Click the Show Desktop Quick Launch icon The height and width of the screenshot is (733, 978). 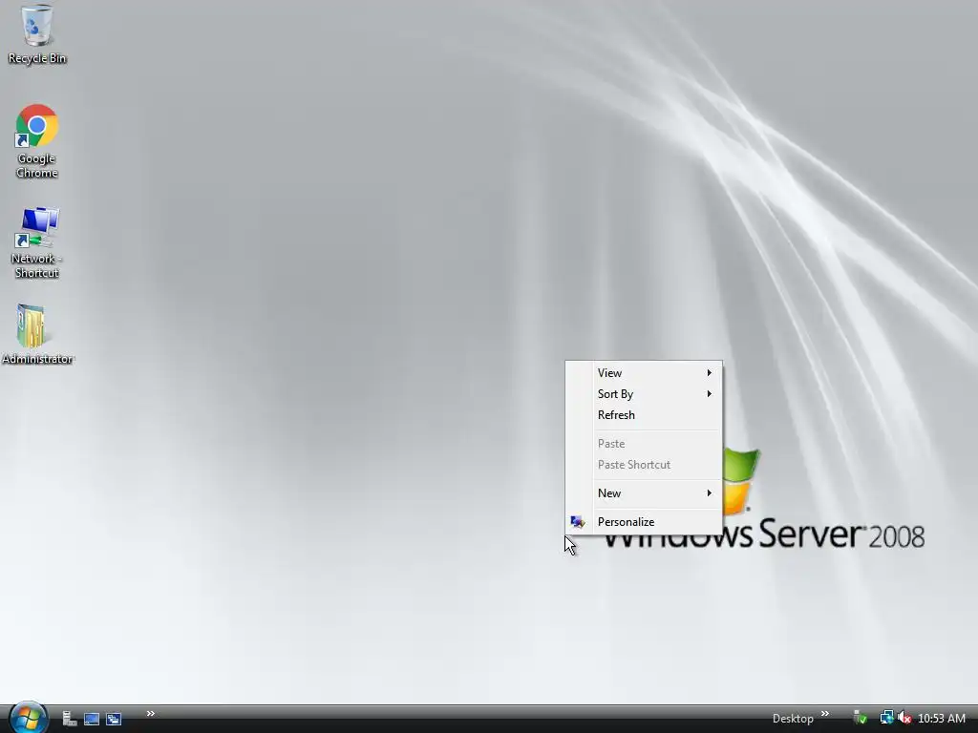point(92,719)
